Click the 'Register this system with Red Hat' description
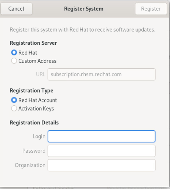 (82, 30)
